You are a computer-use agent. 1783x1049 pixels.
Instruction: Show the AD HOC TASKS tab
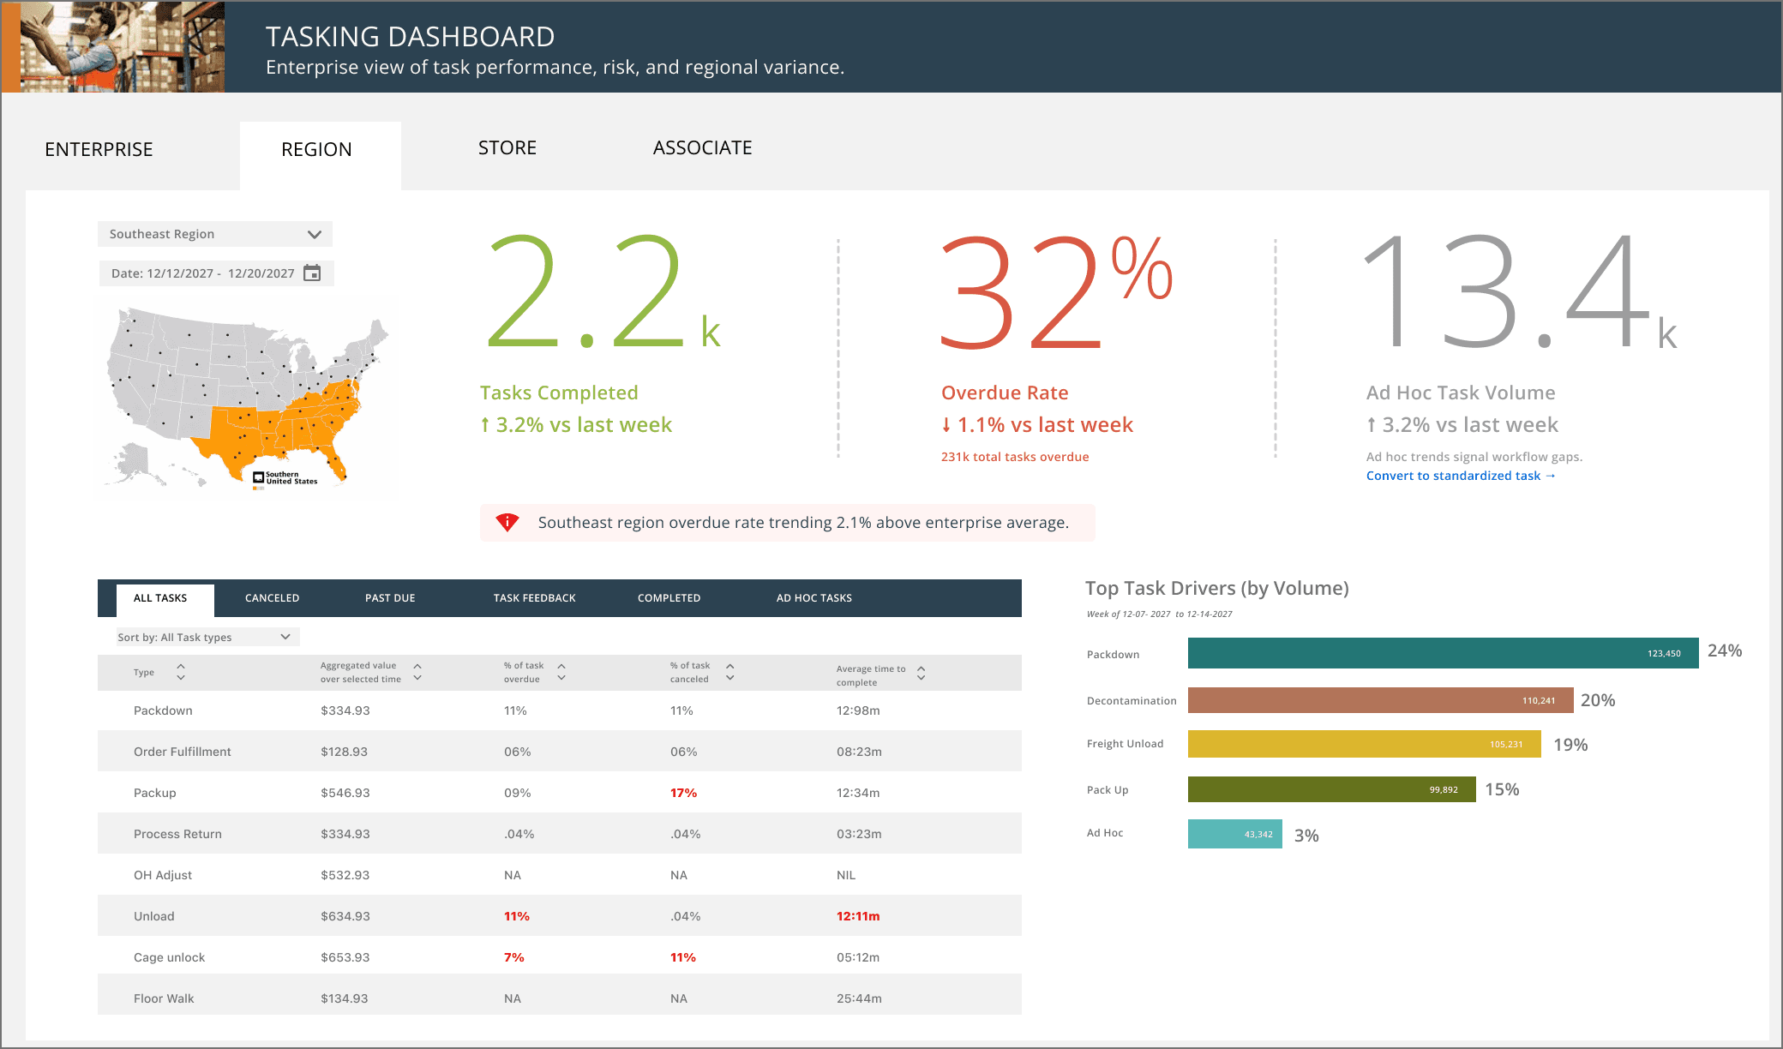point(813,598)
